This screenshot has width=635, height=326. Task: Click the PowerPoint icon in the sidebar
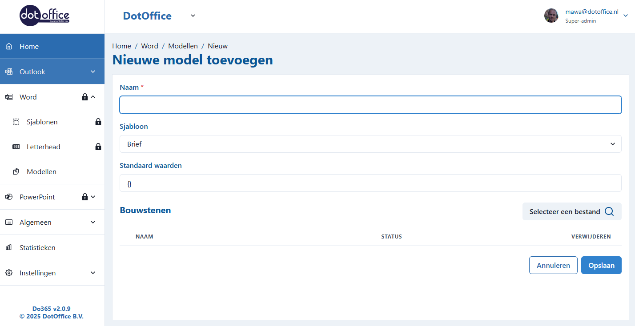(x=9, y=197)
